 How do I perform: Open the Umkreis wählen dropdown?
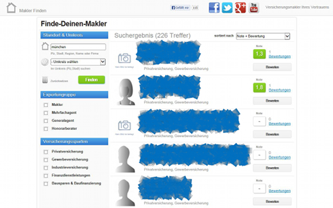coord(78,62)
